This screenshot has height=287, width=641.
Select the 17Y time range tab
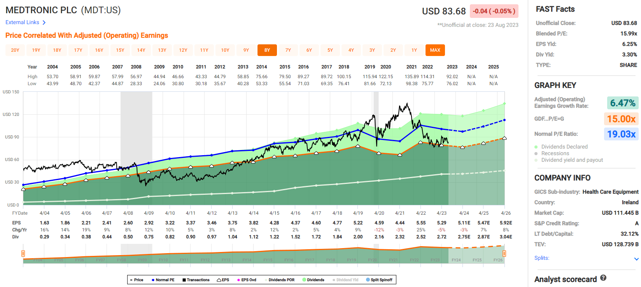coord(78,50)
